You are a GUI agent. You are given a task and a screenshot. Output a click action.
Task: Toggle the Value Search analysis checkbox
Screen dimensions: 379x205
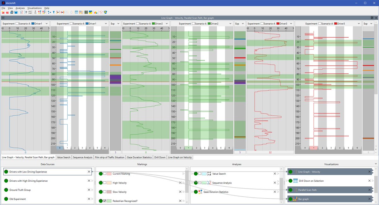(200, 174)
